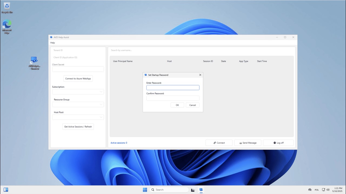Sort by User Principal Name column
Viewport: 346px width, 194px height.
123,61
